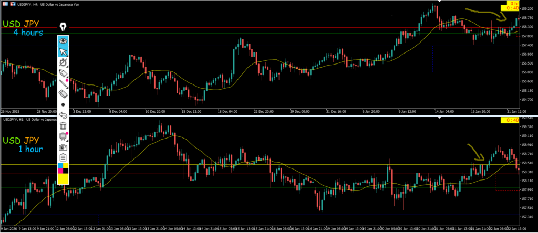Select the eraser tool
Viewport: 538px width, 233px height.
[63, 93]
